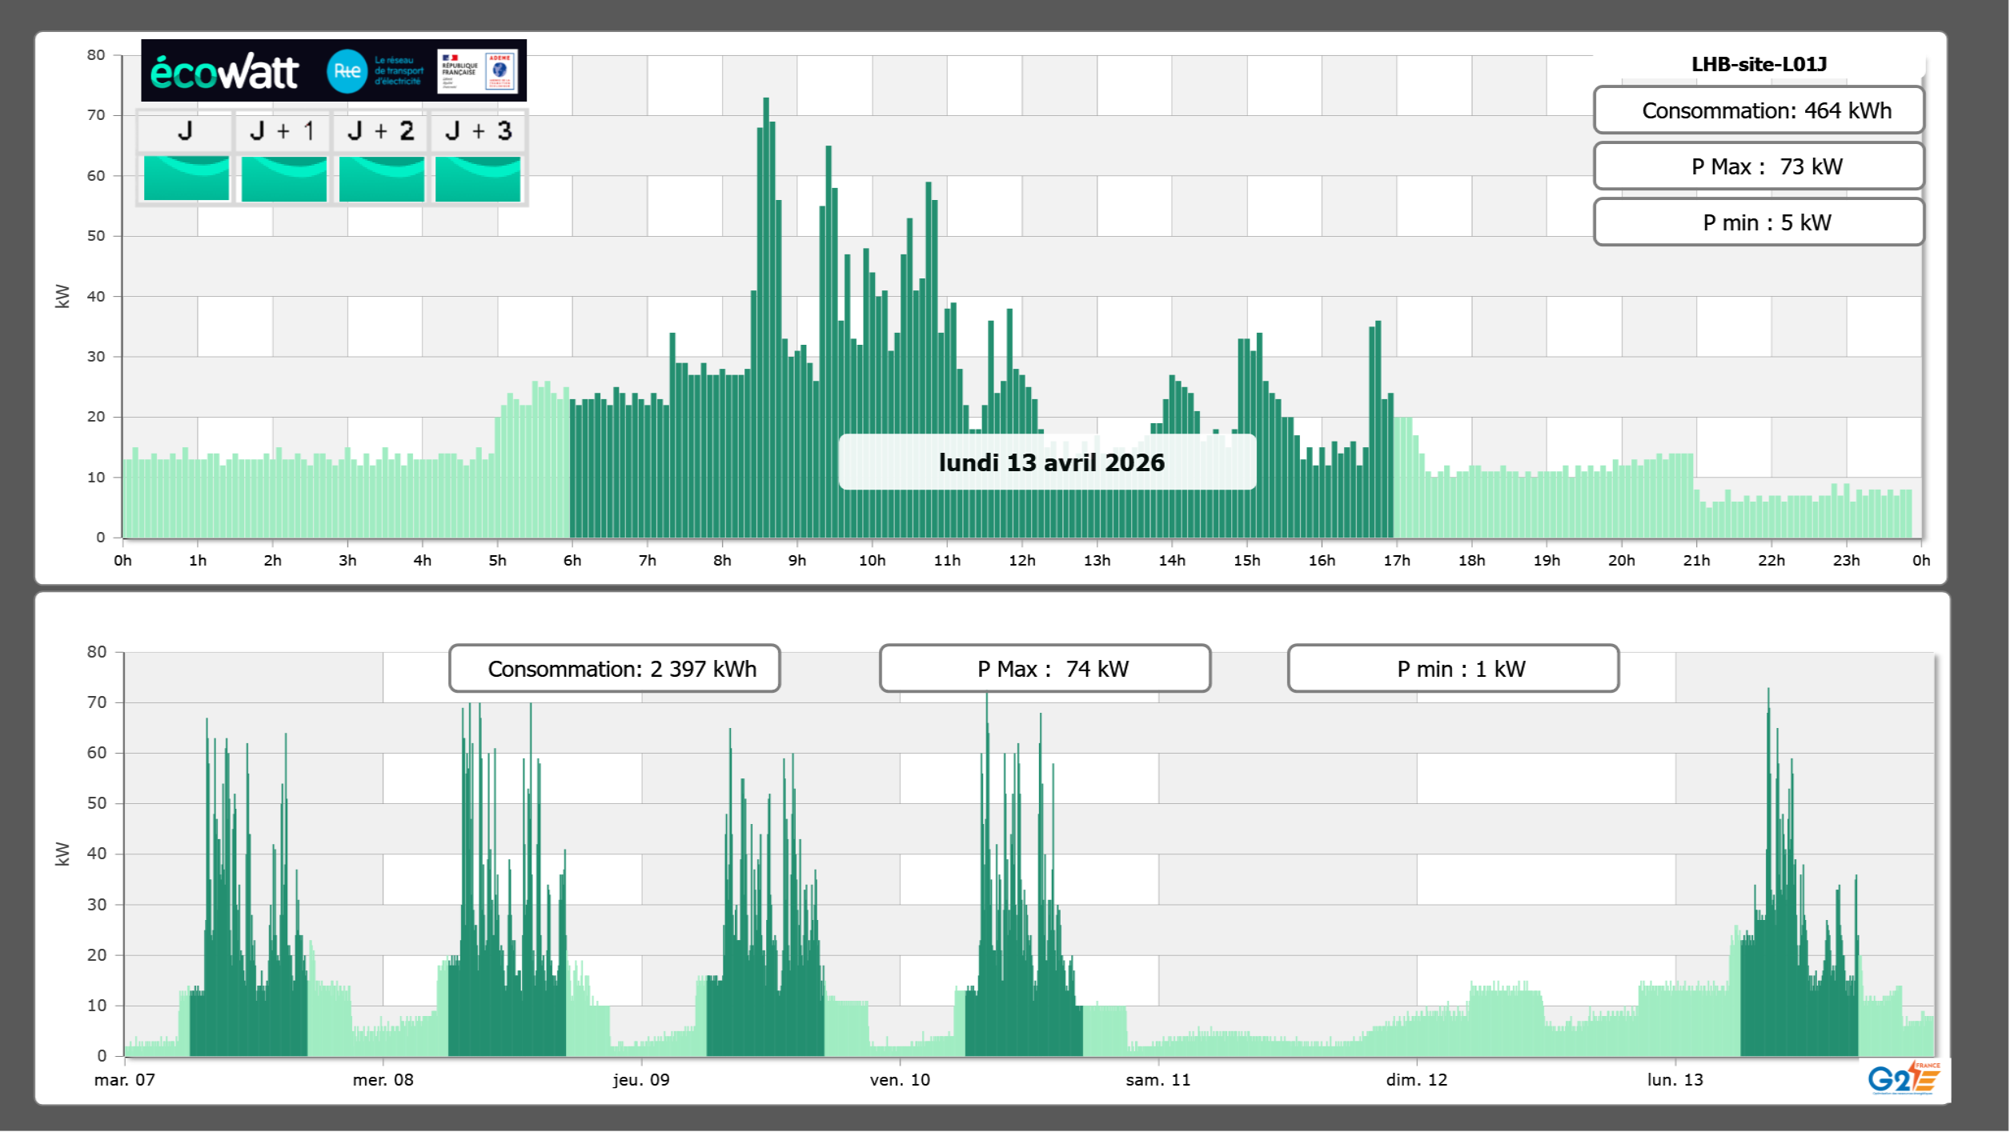This screenshot has height=1132, width=2010.
Task: Click the G2E France logo
Action: 1904,1078
